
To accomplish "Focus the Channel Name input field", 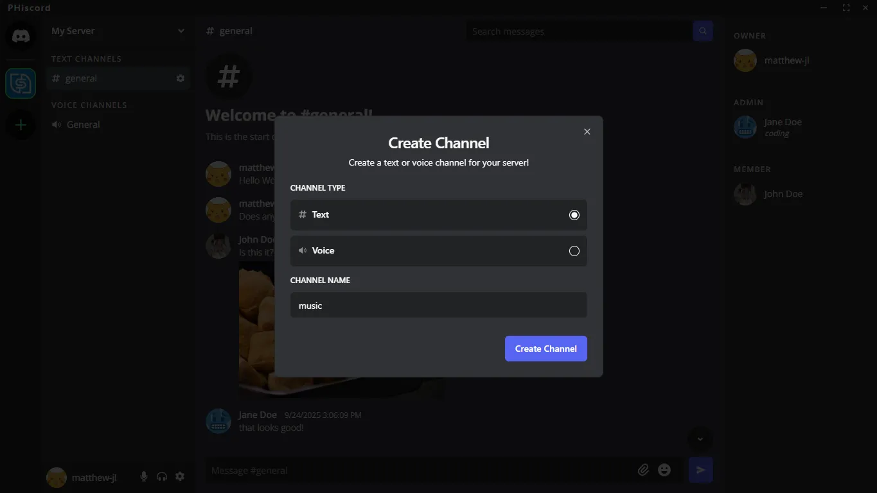I will click(x=439, y=305).
